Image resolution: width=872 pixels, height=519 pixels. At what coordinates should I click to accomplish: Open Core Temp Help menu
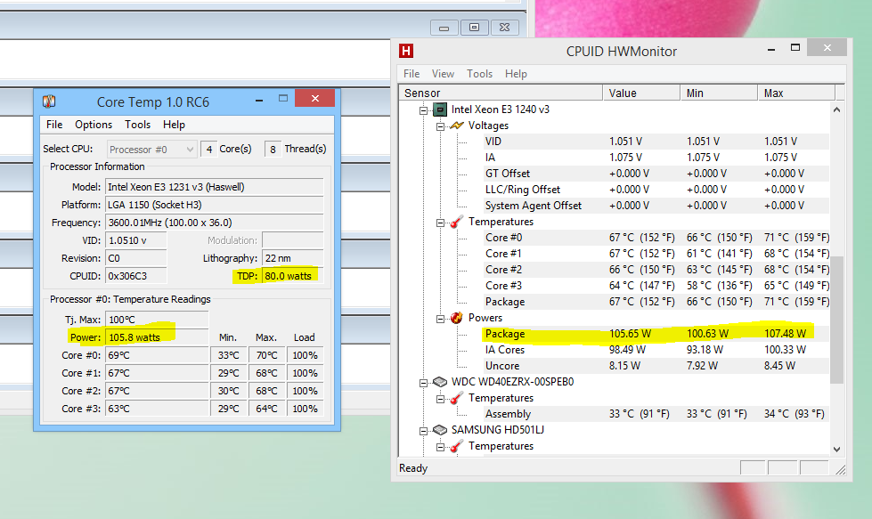coord(174,125)
